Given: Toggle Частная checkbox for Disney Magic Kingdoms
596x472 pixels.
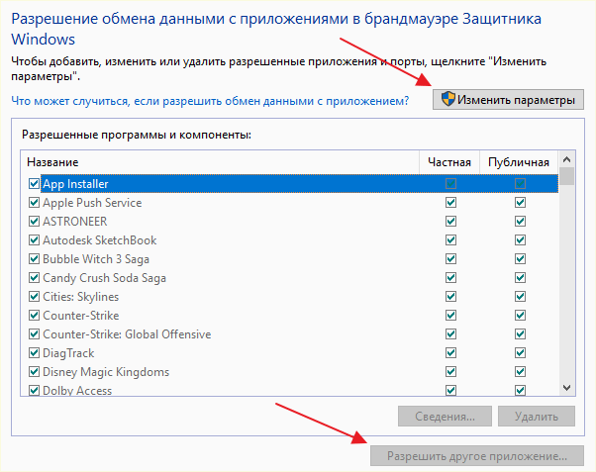Looking at the screenshot, I should pyautogui.click(x=450, y=372).
